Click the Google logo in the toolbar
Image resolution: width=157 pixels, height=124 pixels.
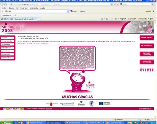click(8, 11)
